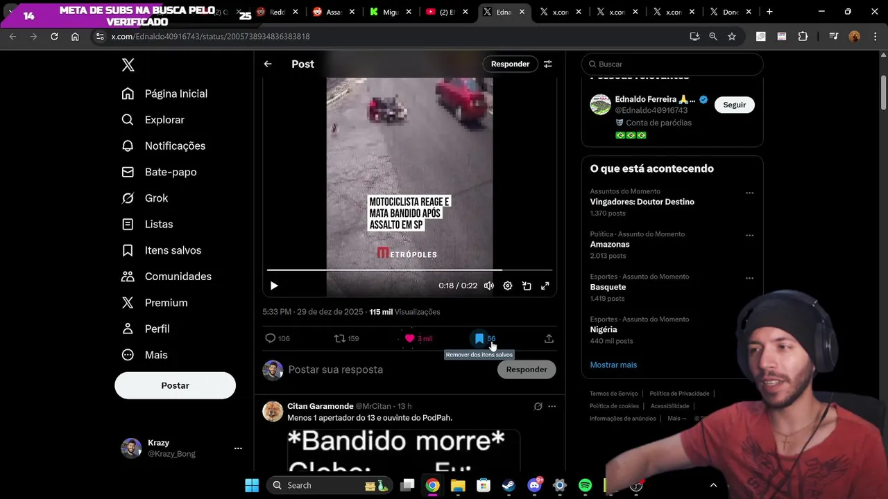Seek on the video progress bar
The width and height of the screenshot is (888, 499).
(409, 270)
